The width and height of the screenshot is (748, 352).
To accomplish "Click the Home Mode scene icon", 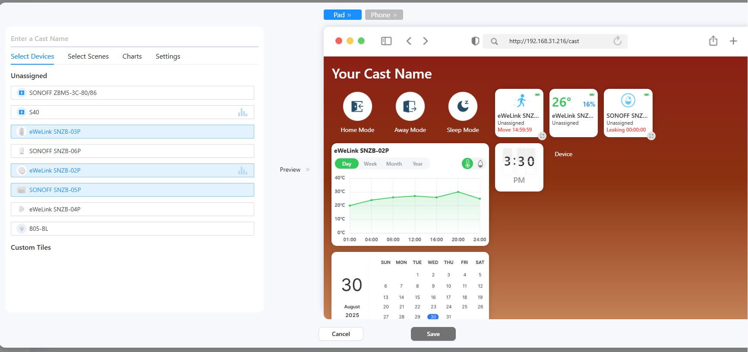I will [357, 107].
